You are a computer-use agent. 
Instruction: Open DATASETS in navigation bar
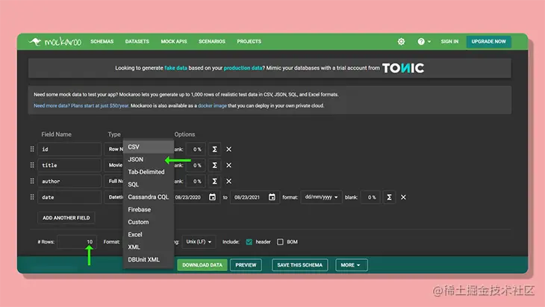pyautogui.click(x=137, y=41)
